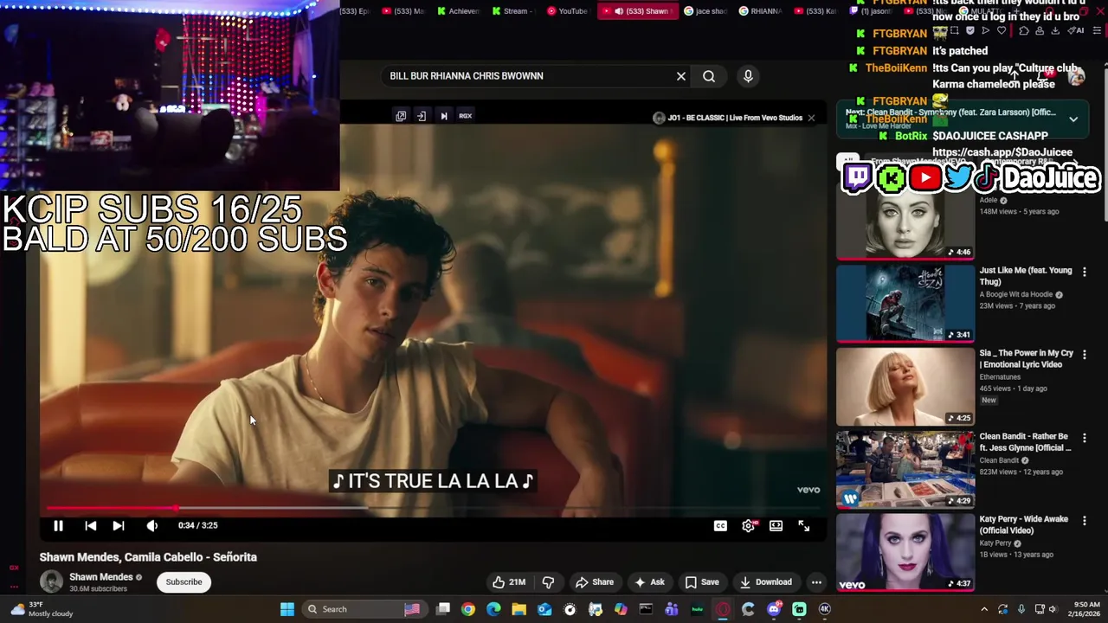Open Google Chrome from taskbar
This screenshot has width=1108, height=623.
(x=468, y=609)
